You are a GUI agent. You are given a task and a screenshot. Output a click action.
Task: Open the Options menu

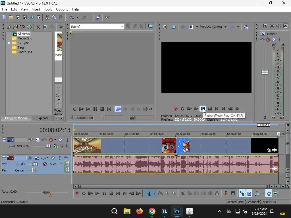(x=62, y=9)
